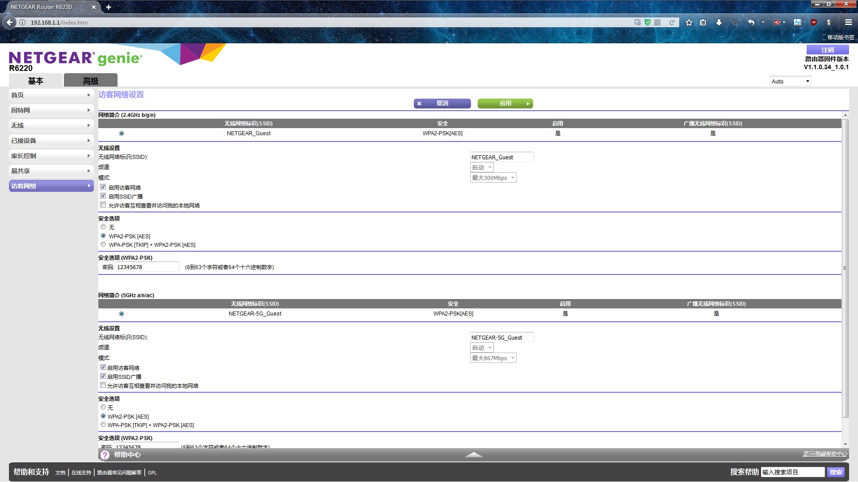Click the 注销 logout button
Viewport: 858px width, 482px height.
(828, 50)
